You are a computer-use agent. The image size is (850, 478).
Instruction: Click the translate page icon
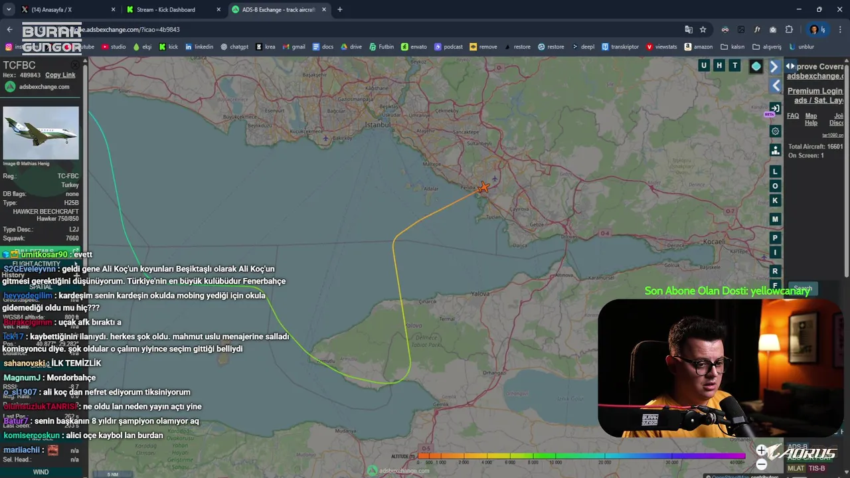[689, 29]
